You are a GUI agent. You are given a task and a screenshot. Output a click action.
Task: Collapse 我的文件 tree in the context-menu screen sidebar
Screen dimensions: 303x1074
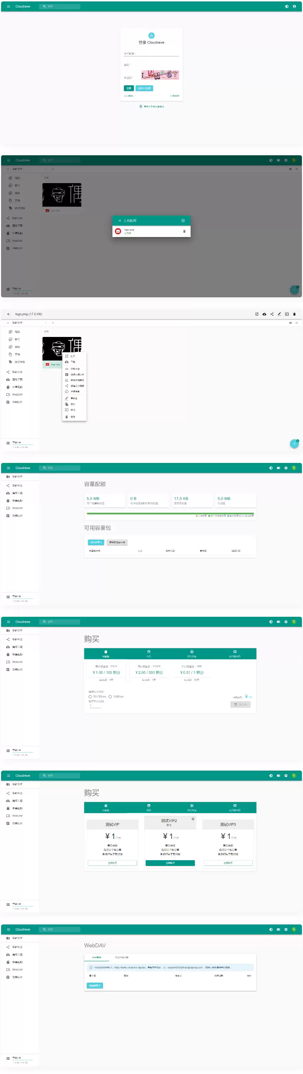[8, 323]
